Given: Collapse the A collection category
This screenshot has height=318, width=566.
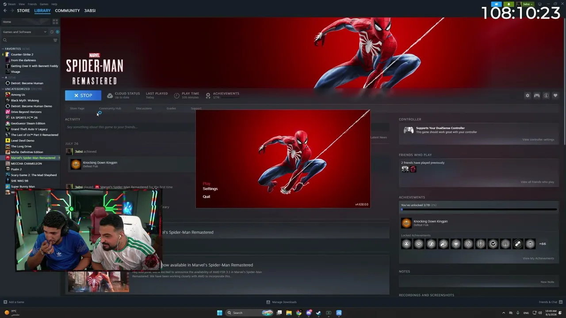Looking at the screenshot, I should pyautogui.click(x=3, y=77).
